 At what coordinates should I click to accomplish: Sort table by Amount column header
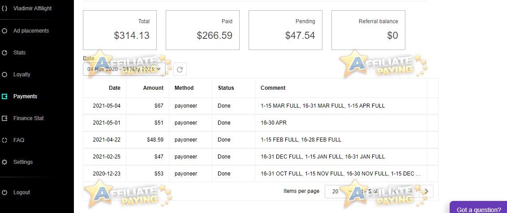(x=153, y=88)
